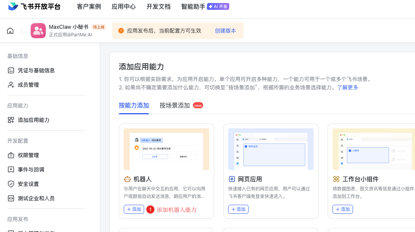Go to the home icon
The image size is (415, 232).
[10, 31]
